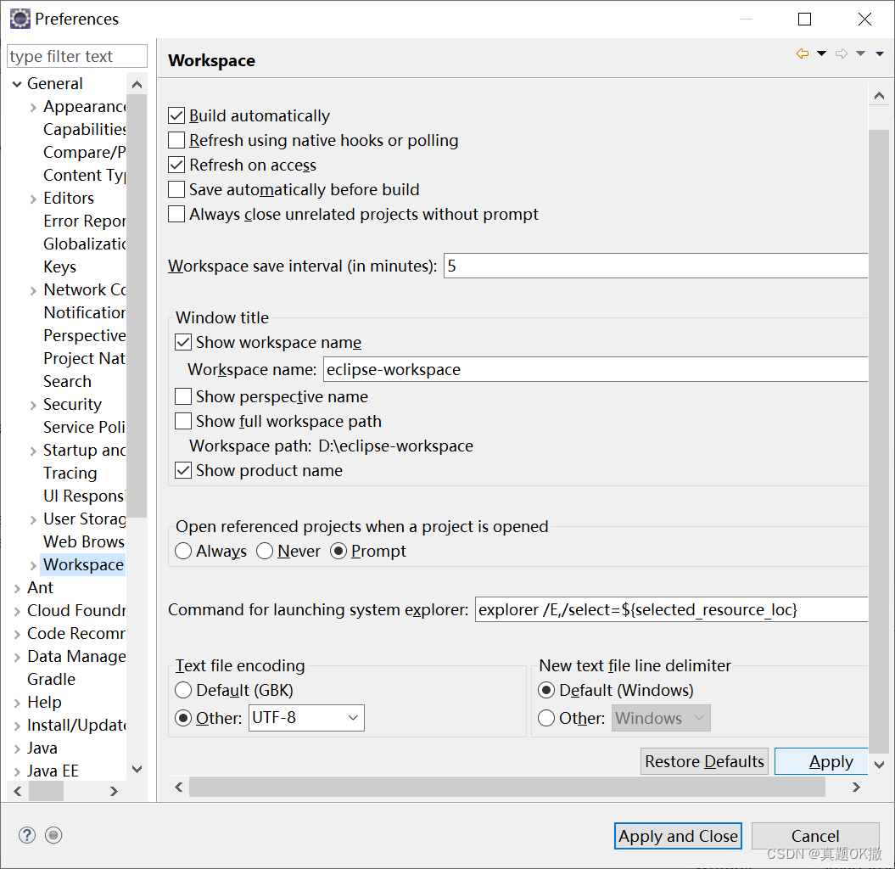
Task: Enable Always close unrelated projects without prompt
Action: [176, 214]
